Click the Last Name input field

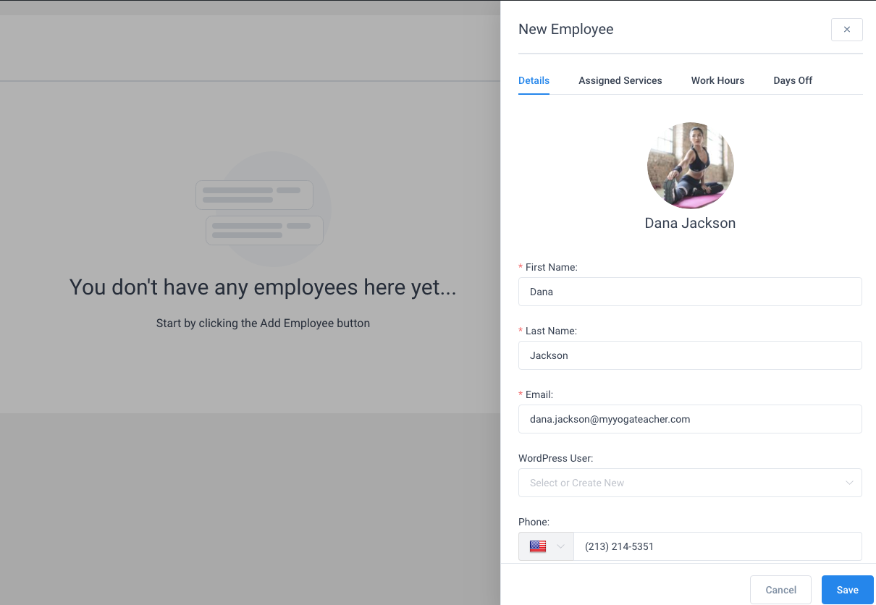click(x=690, y=355)
